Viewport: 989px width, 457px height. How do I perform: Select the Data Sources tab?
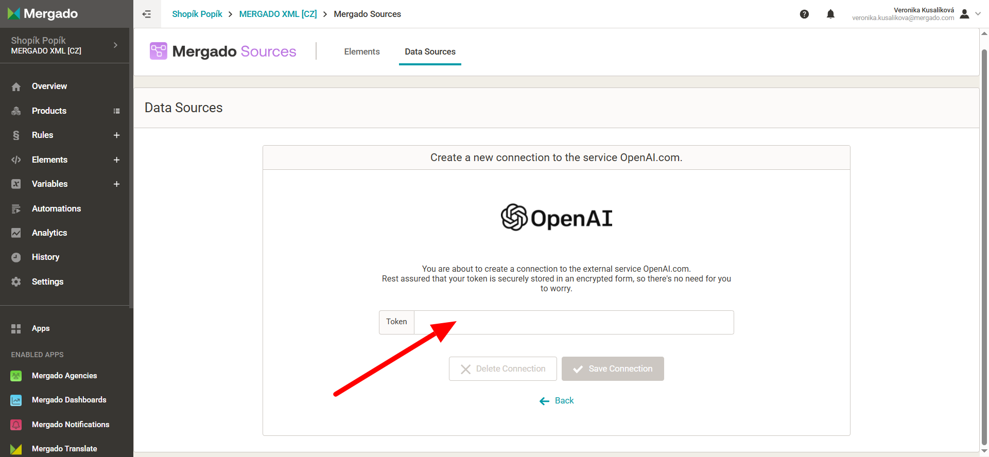pos(430,51)
